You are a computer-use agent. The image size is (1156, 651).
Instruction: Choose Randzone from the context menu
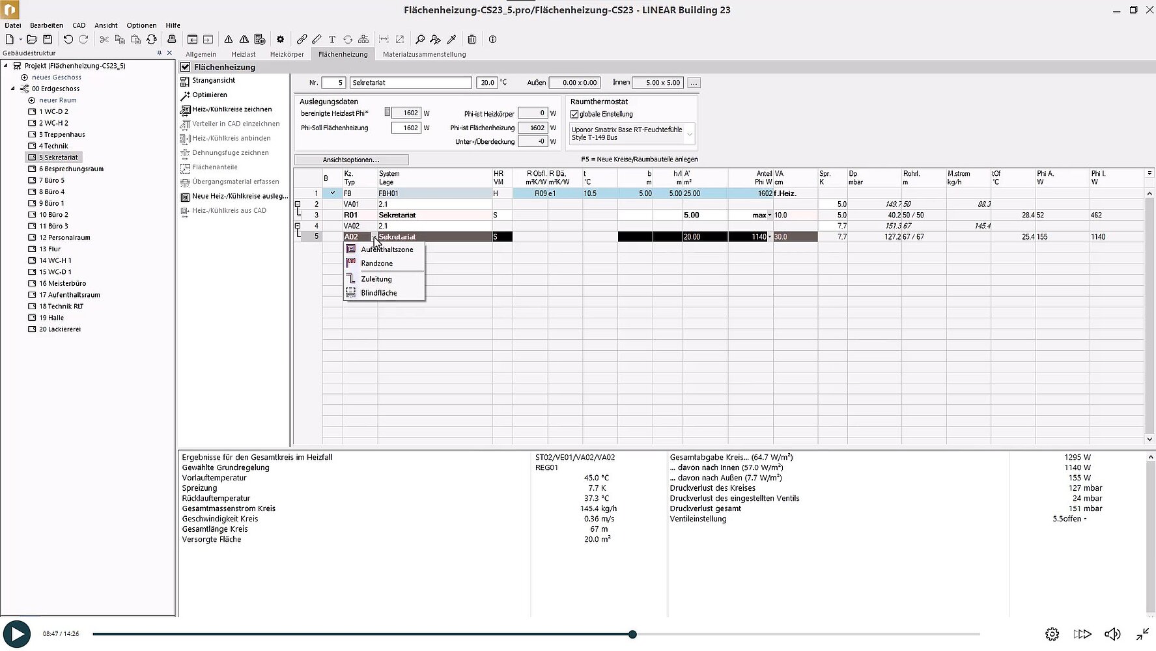[x=376, y=264]
